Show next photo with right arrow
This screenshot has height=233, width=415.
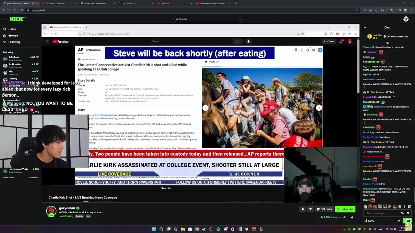(x=319, y=108)
